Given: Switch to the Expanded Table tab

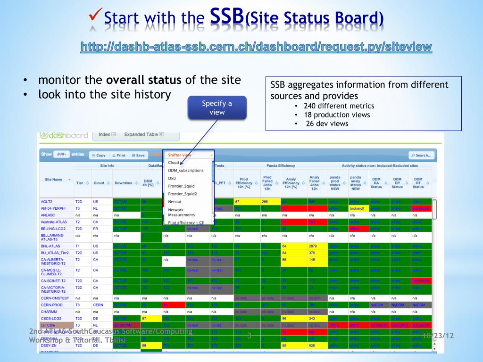Looking at the screenshot, I should tap(144, 134).
